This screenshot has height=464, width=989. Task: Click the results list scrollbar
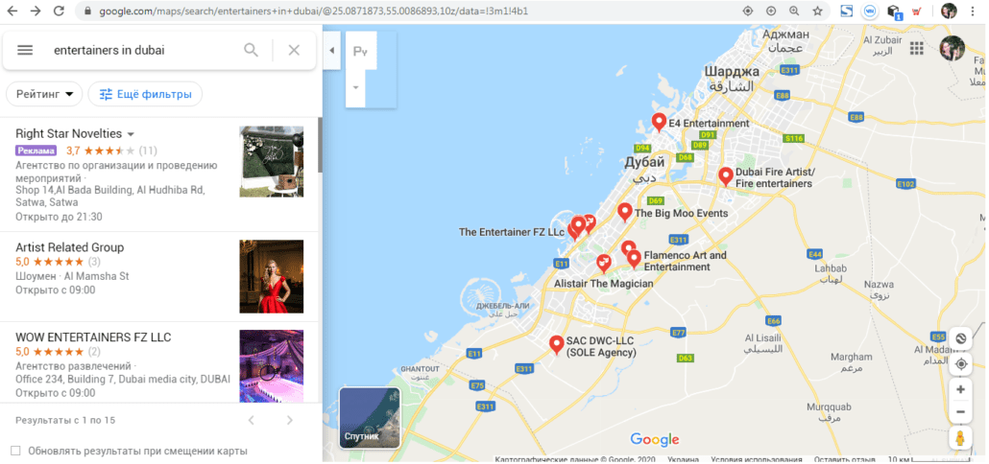point(320,145)
